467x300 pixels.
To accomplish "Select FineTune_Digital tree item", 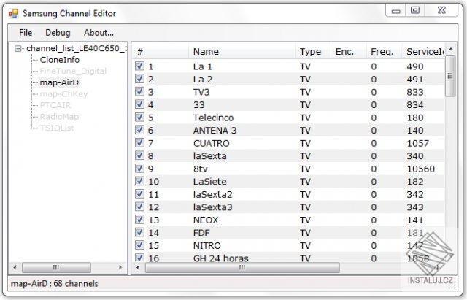I will click(73, 72).
